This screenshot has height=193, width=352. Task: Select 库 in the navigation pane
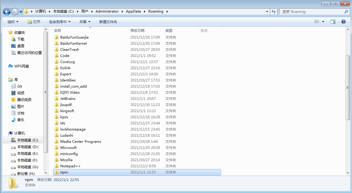coord(16,79)
